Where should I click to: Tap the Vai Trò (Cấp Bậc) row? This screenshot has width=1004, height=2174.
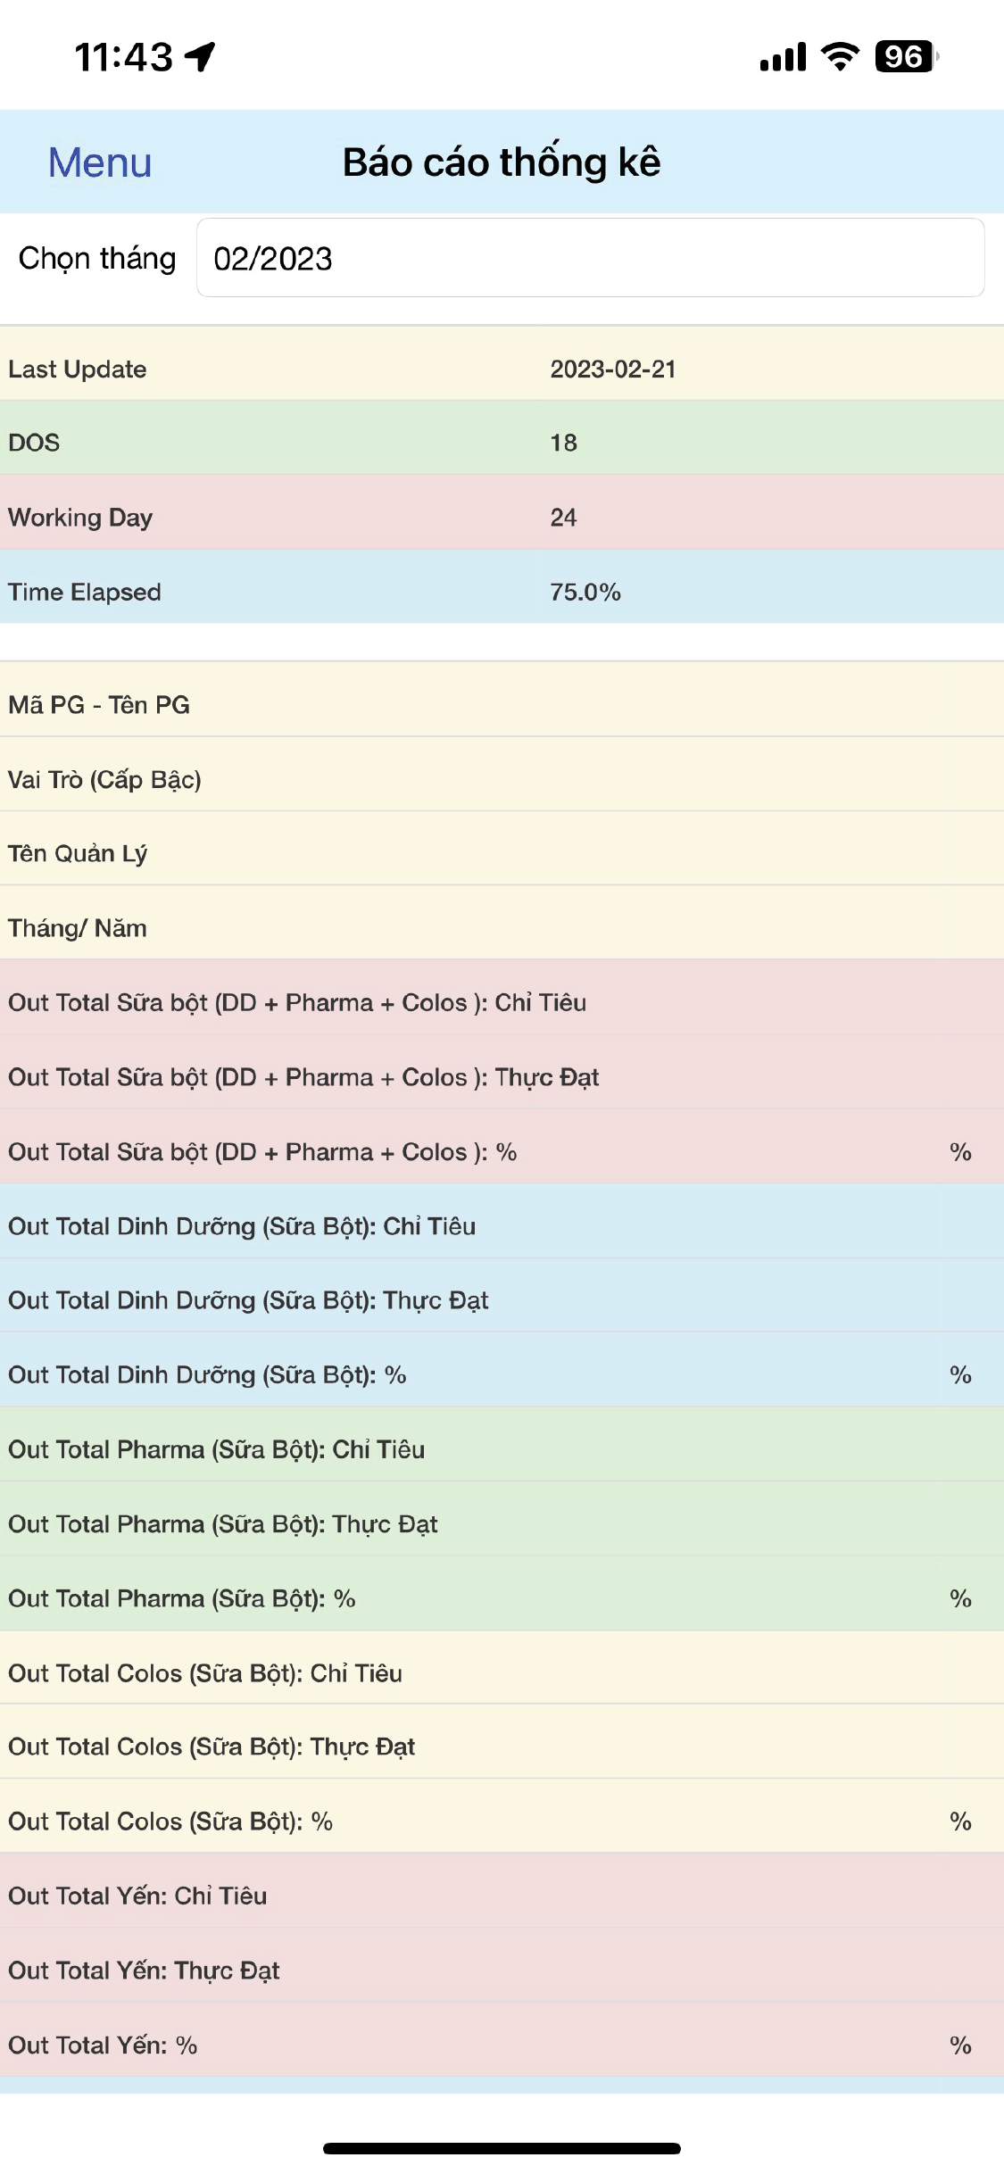tap(502, 779)
